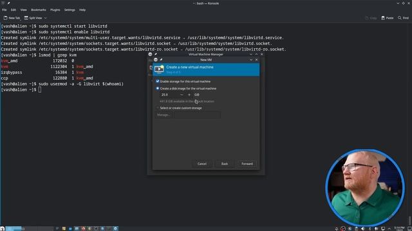Click Find in Konsole toolbar
412x231 pixels.
[404, 18]
